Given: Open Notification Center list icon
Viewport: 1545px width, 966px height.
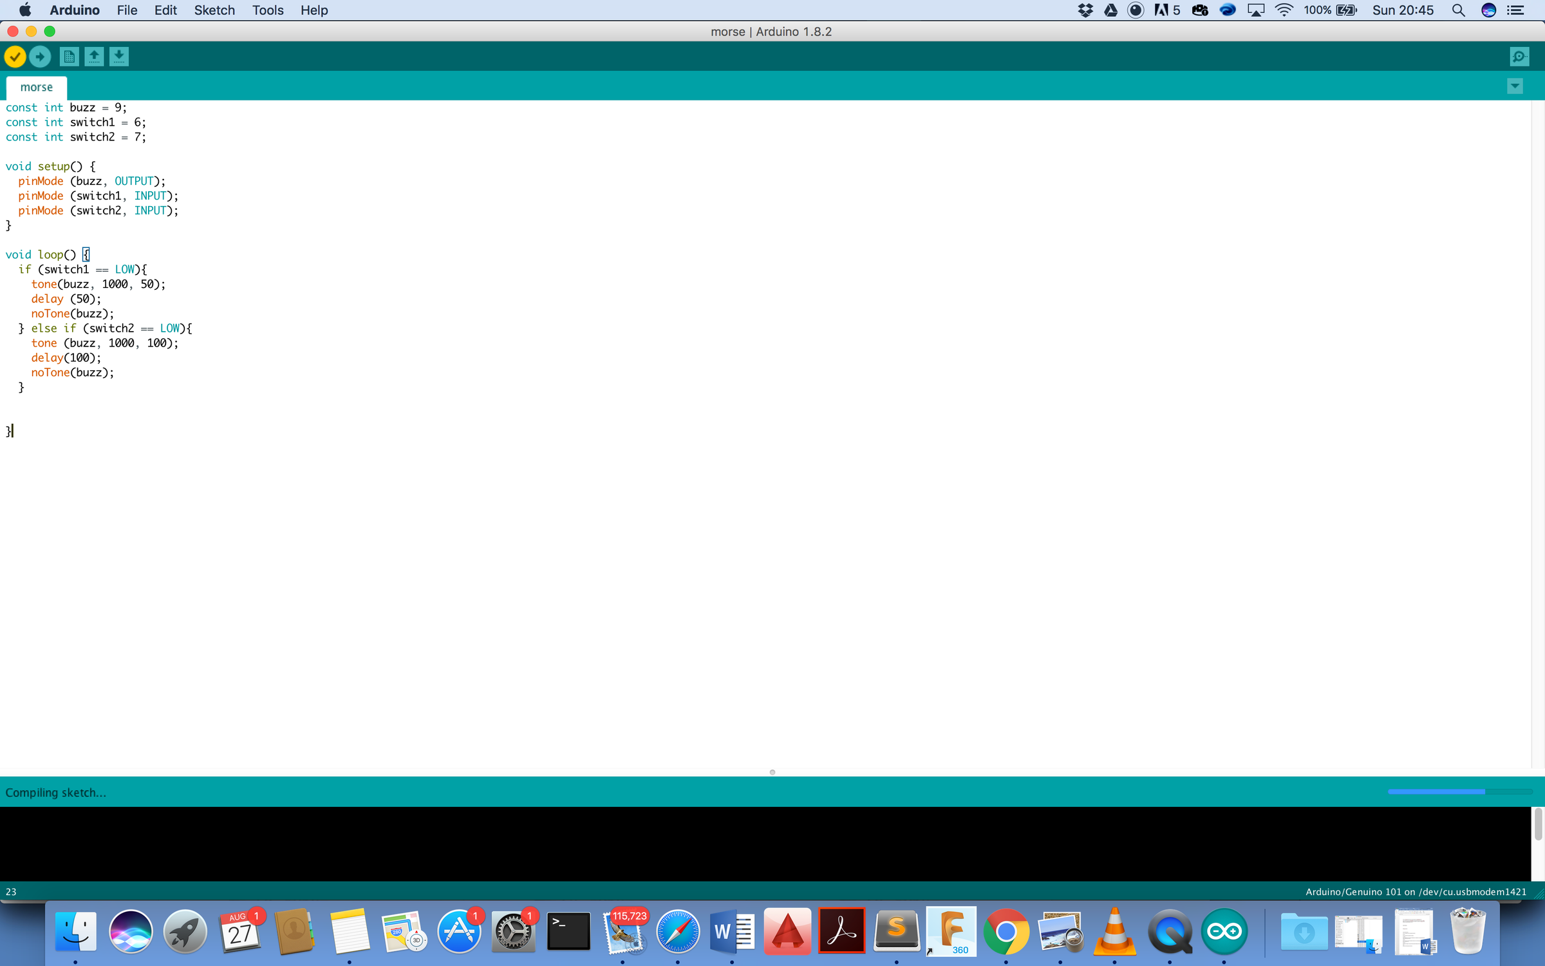Looking at the screenshot, I should coord(1516,10).
